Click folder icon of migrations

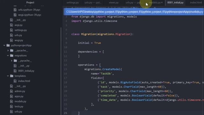coord(12,56)
